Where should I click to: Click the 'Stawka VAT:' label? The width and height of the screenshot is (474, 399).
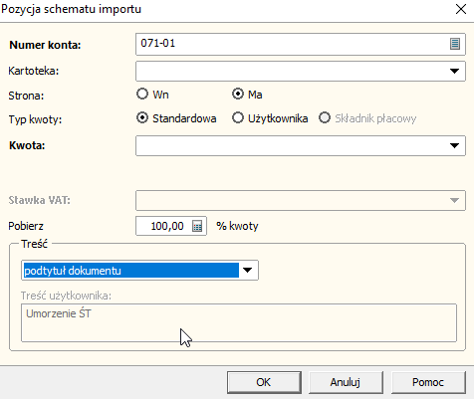point(40,200)
